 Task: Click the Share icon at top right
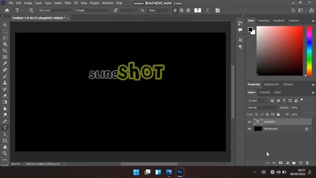pyautogui.click(x=312, y=10)
